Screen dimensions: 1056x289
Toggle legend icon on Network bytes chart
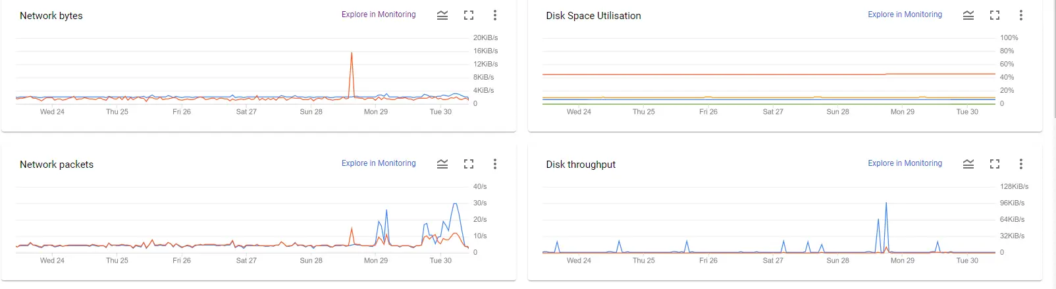coord(442,15)
